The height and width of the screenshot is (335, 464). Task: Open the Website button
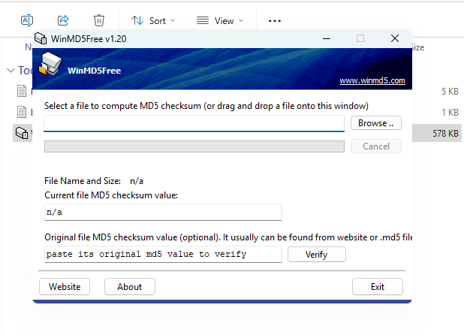tap(65, 286)
